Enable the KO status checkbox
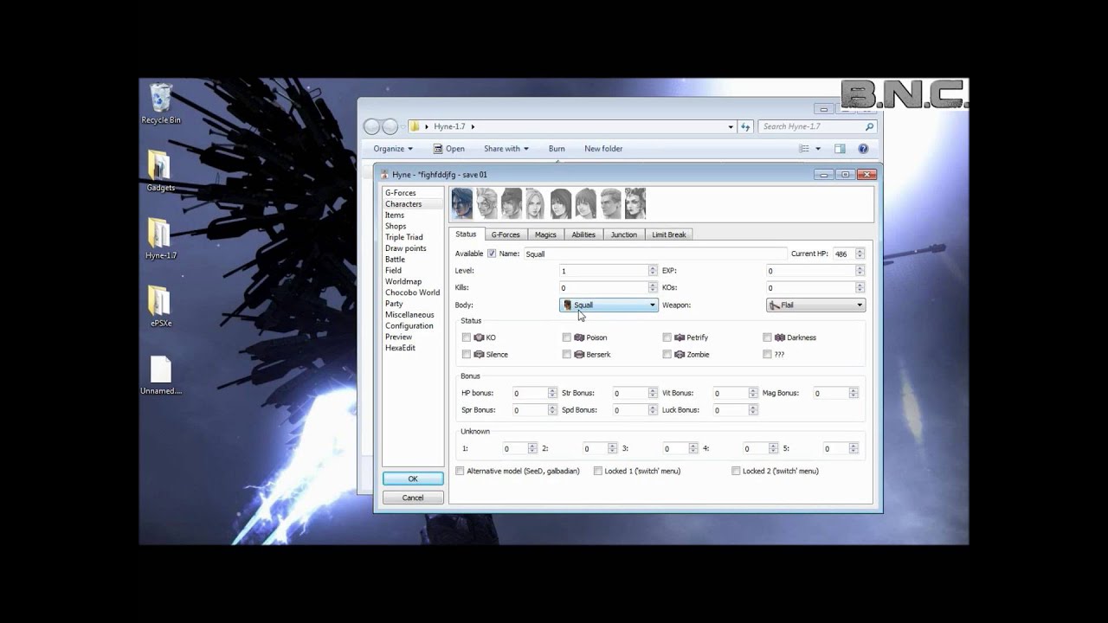The height and width of the screenshot is (623, 1108). [467, 337]
